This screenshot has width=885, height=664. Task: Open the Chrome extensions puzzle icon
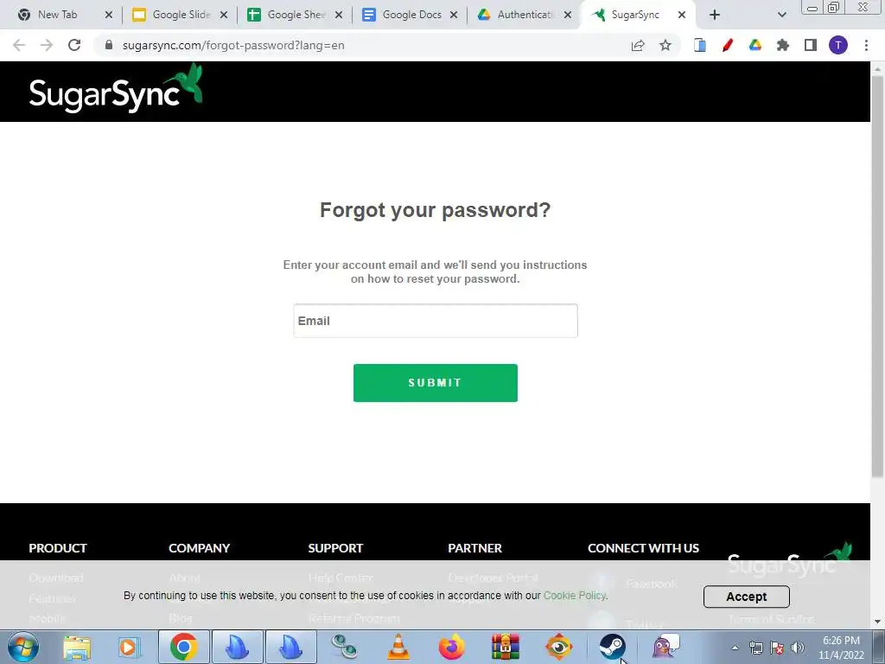[783, 45]
